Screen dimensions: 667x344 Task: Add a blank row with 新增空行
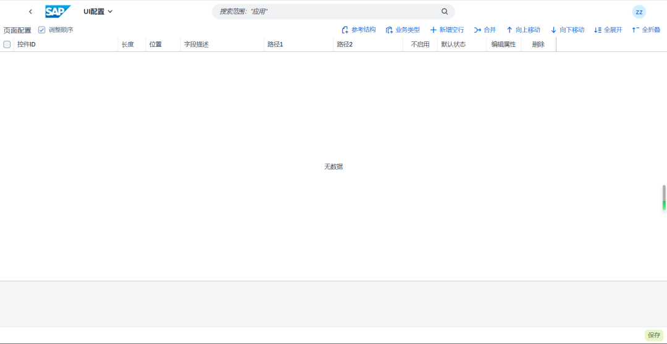(x=447, y=30)
